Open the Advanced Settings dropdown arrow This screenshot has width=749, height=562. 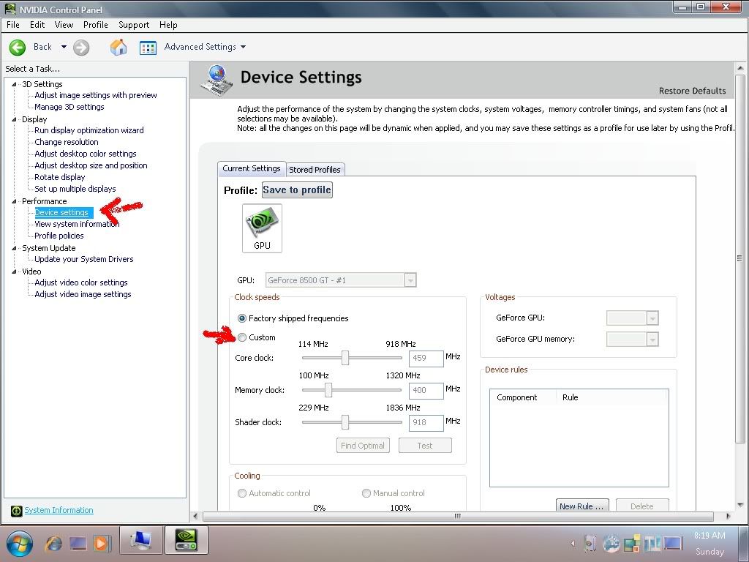[x=243, y=47]
